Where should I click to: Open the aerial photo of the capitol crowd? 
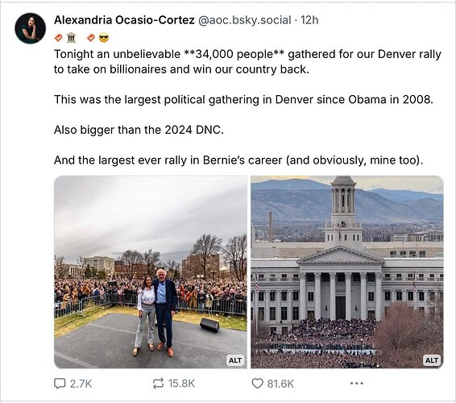point(347,272)
